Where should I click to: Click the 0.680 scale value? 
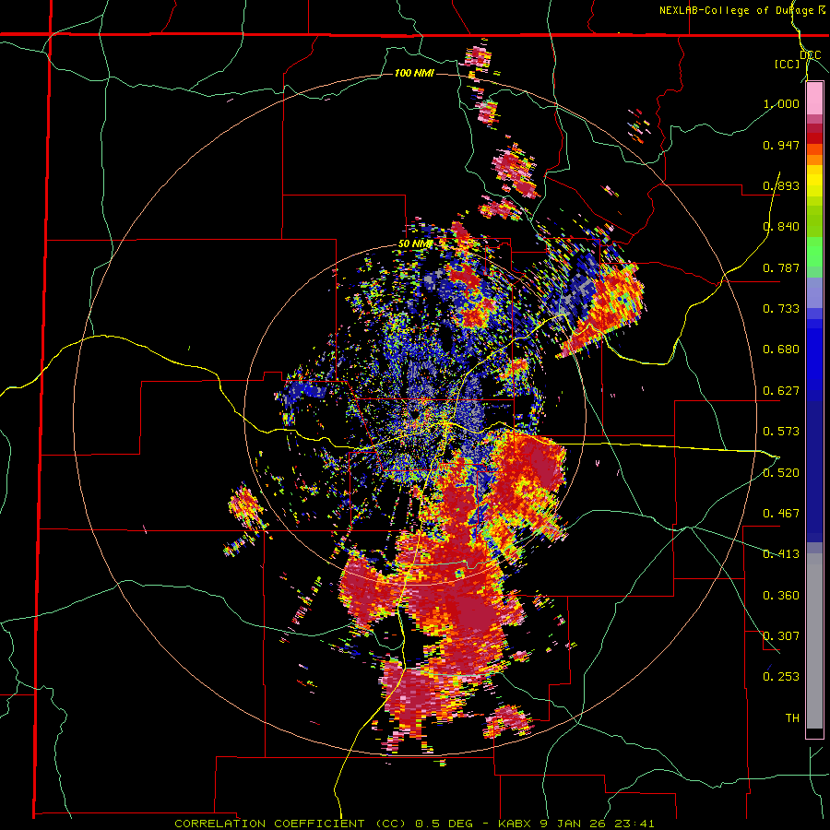[x=781, y=350]
